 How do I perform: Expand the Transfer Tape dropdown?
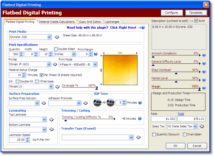pyautogui.click(x=131, y=137)
